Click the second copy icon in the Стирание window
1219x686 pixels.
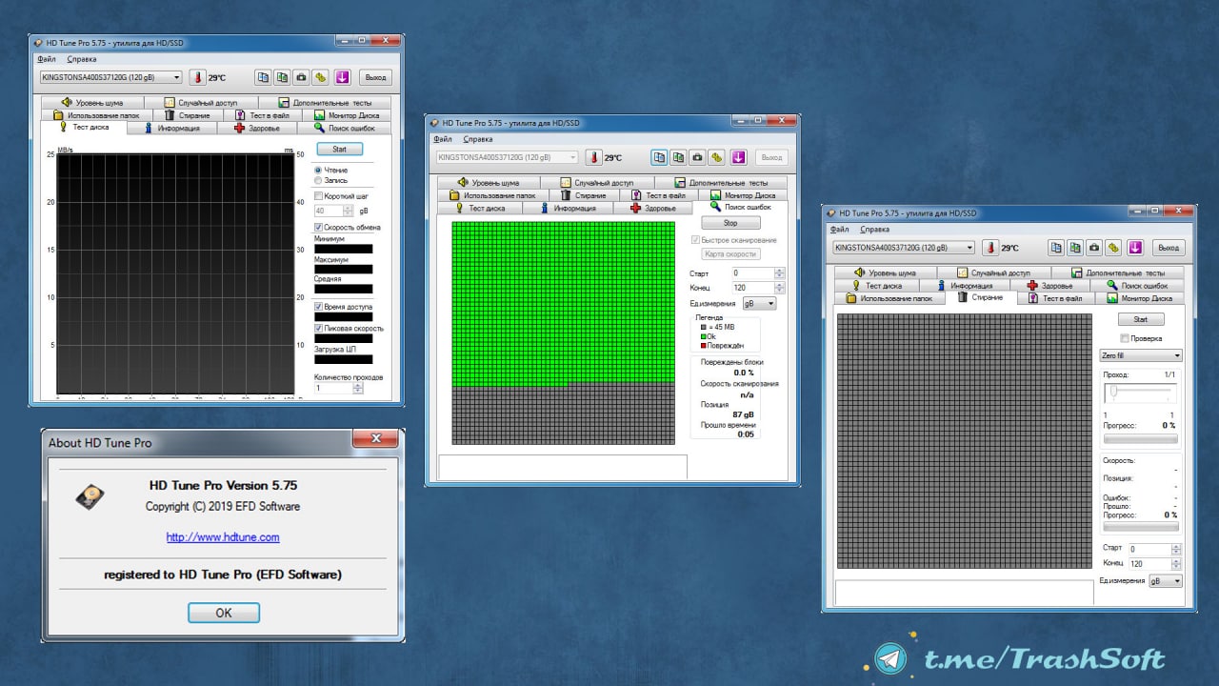click(x=1075, y=248)
